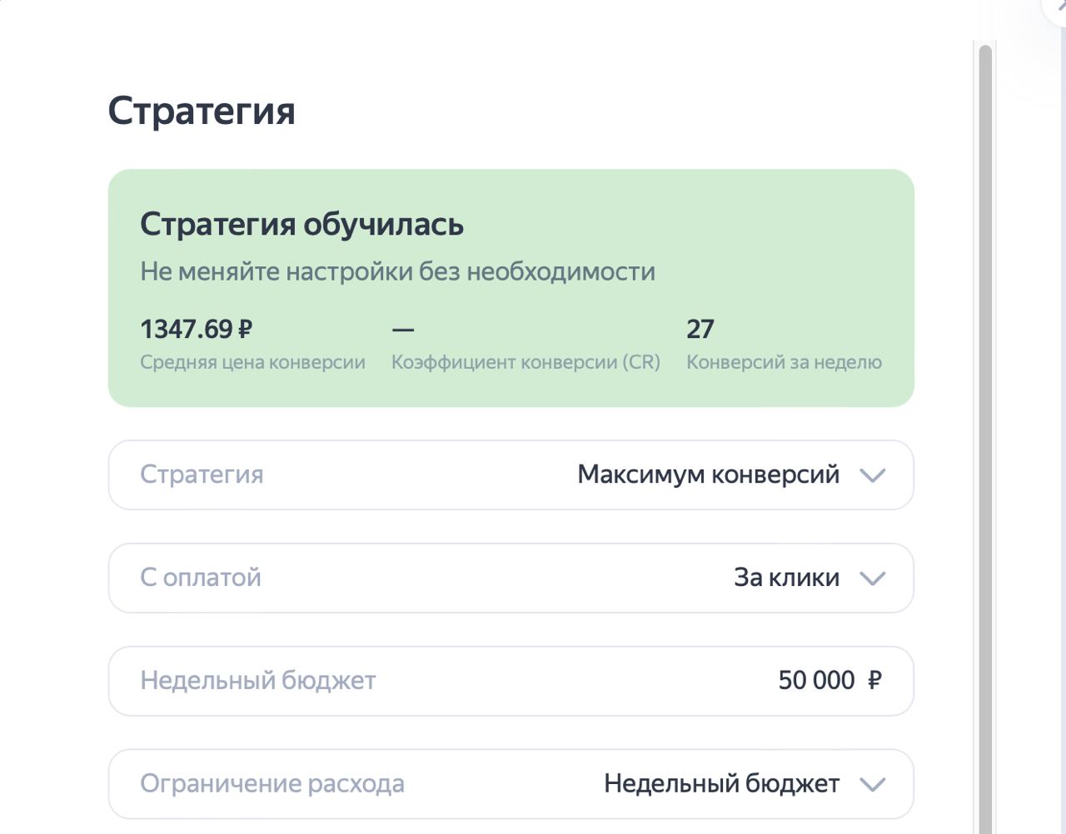
Task: Click the Конверсий за неделю label
Action: pyautogui.click(x=784, y=363)
